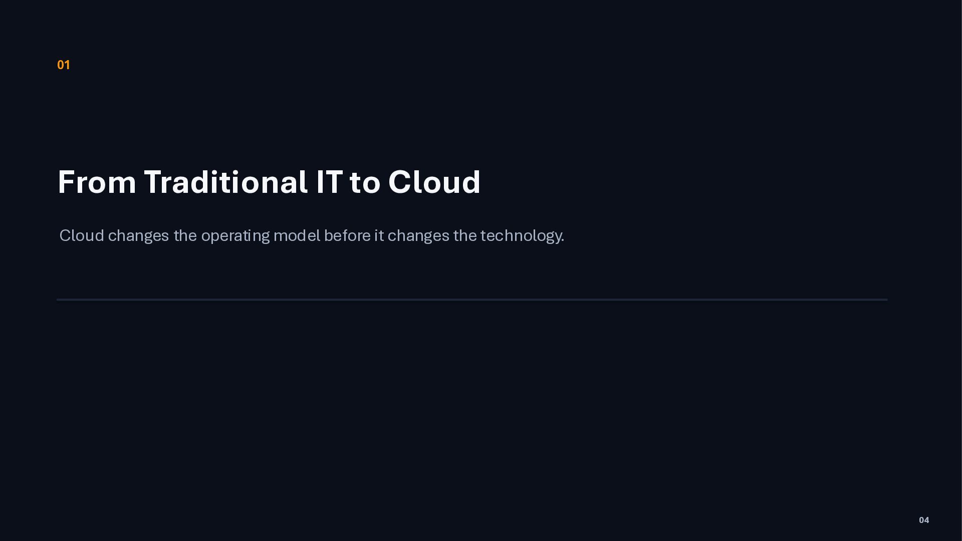Screen dimensions: 962x541
Task: Click the word it in the subtitle
Action: 379,235
